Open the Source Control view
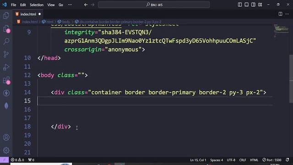The height and width of the screenshot is (165, 293). [6, 54]
